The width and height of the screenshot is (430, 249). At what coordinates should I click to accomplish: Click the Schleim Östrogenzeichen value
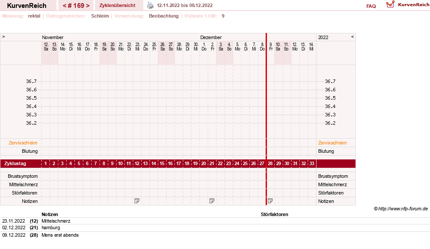[100, 16]
